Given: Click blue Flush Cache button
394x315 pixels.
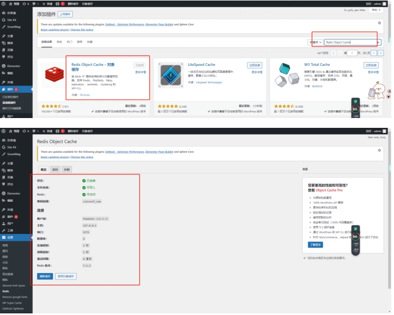Looking at the screenshot, I should (x=45, y=276).
